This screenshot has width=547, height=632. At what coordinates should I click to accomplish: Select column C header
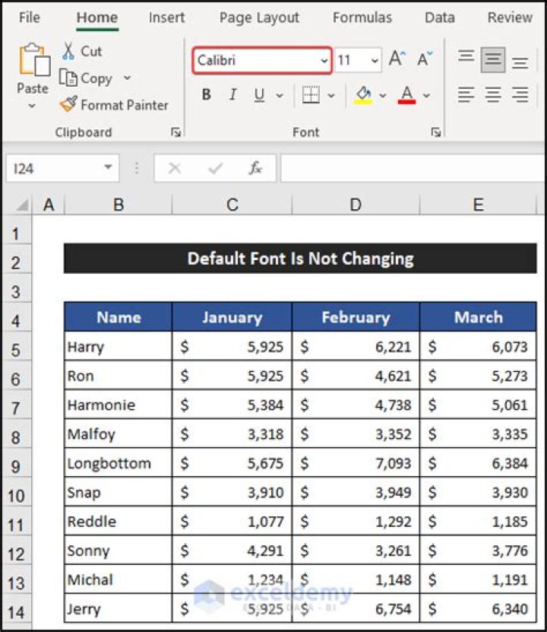click(232, 205)
